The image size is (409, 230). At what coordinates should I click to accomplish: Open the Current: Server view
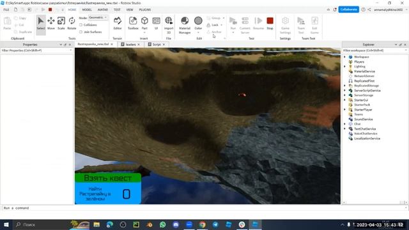[x=245, y=25]
